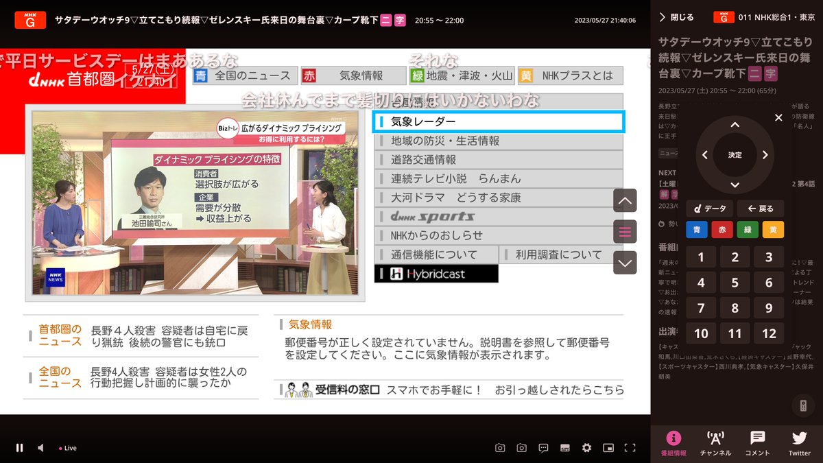Switch to the チャンネル tab
Image resolution: width=823 pixels, height=463 pixels.
pyautogui.click(x=715, y=444)
